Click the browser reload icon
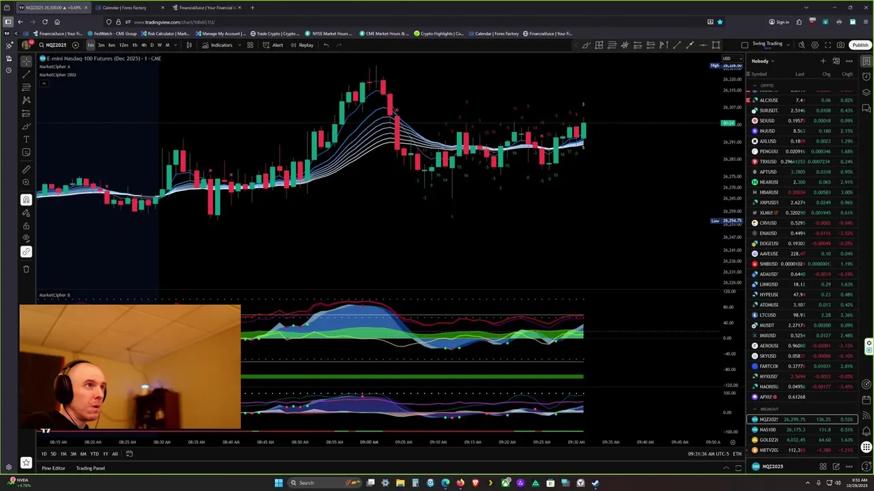This screenshot has width=874, height=491. [x=45, y=22]
